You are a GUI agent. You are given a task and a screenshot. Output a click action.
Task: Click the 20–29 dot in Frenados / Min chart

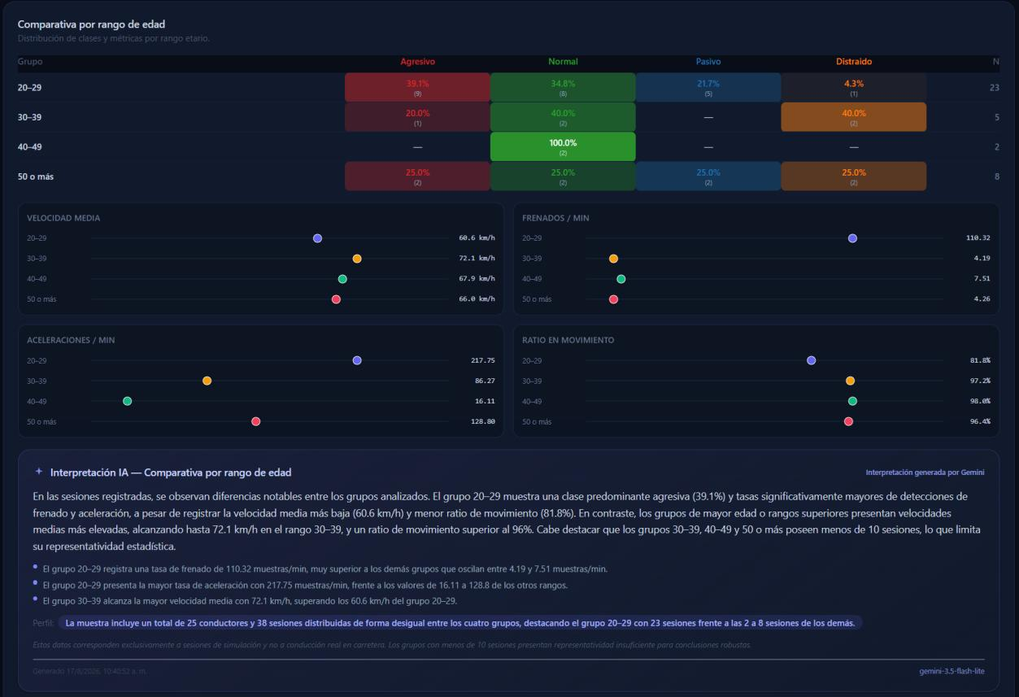(852, 238)
